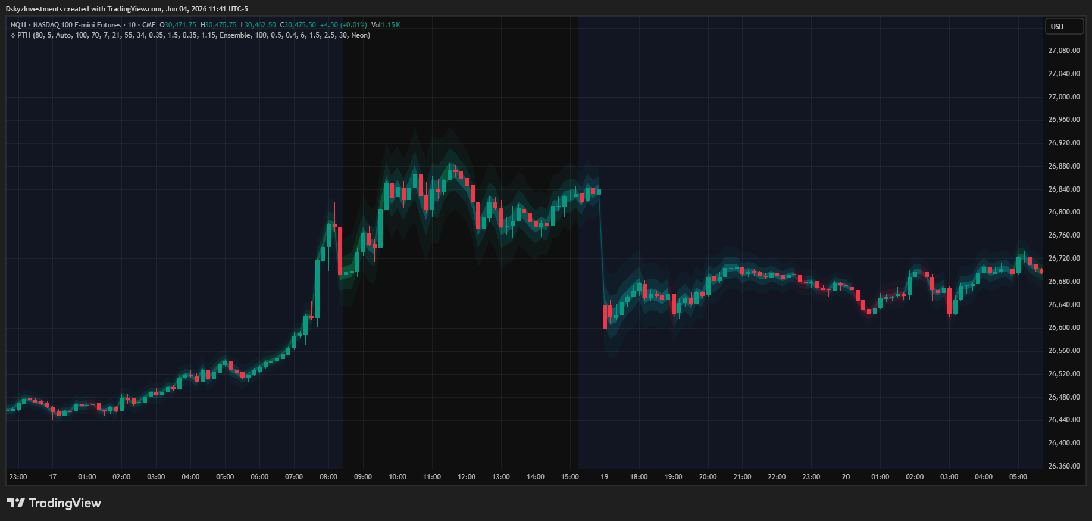Click the 09:00 time axis label

point(363,477)
